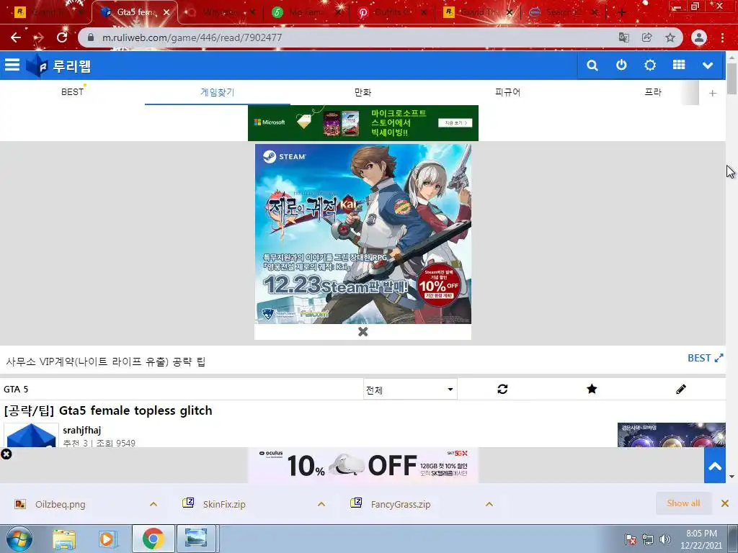Open site search magnifier icon
The width and height of the screenshot is (738, 553).
pos(592,66)
